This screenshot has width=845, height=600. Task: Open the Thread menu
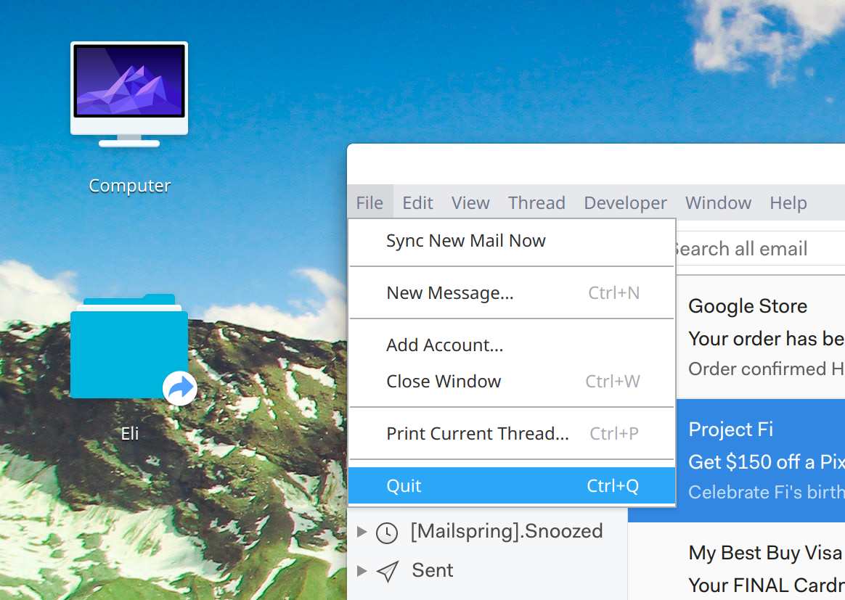[536, 203]
